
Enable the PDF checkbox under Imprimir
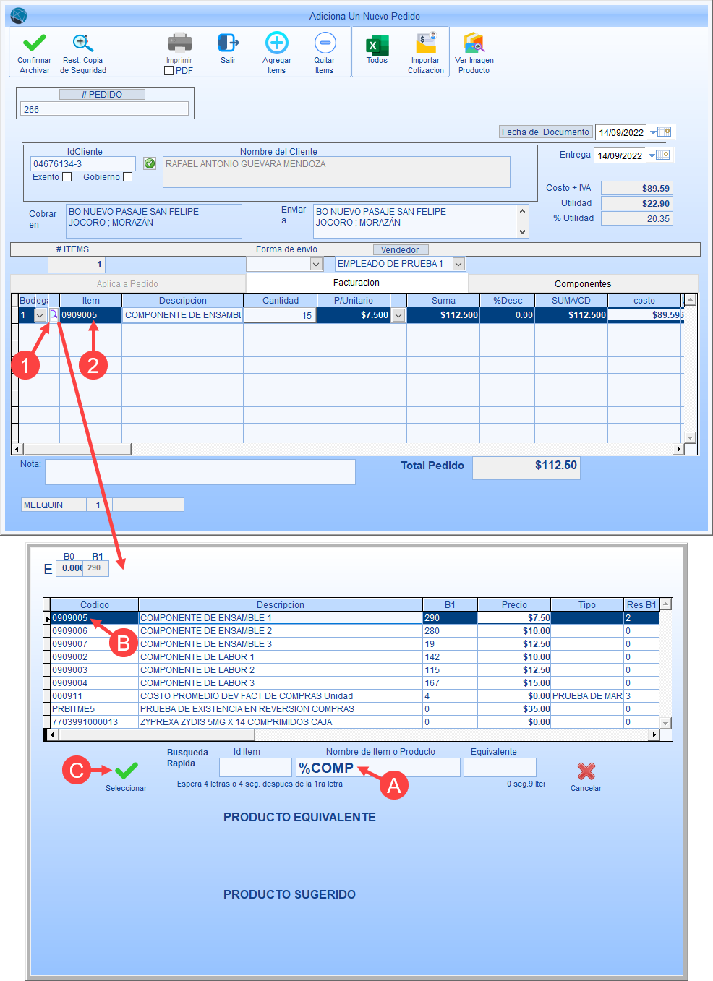(x=169, y=71)
